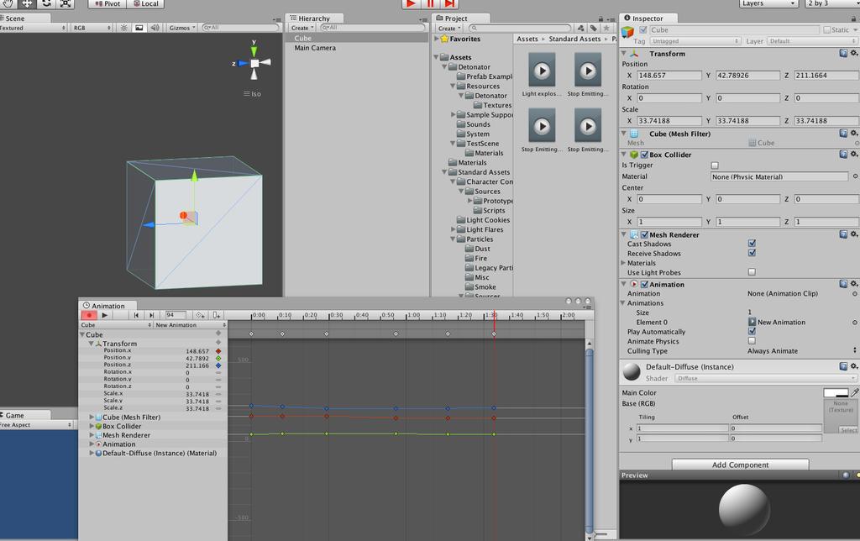Click the Add Event button in Animation window
The height and width of the screenshot is (541, 860).
click(x=217, y=315)
